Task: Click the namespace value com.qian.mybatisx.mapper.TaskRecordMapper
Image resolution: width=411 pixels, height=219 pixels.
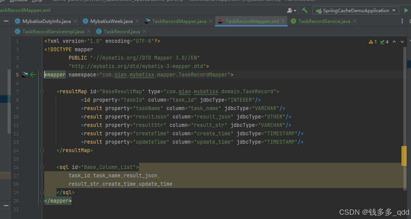Action: pos(165,75)
